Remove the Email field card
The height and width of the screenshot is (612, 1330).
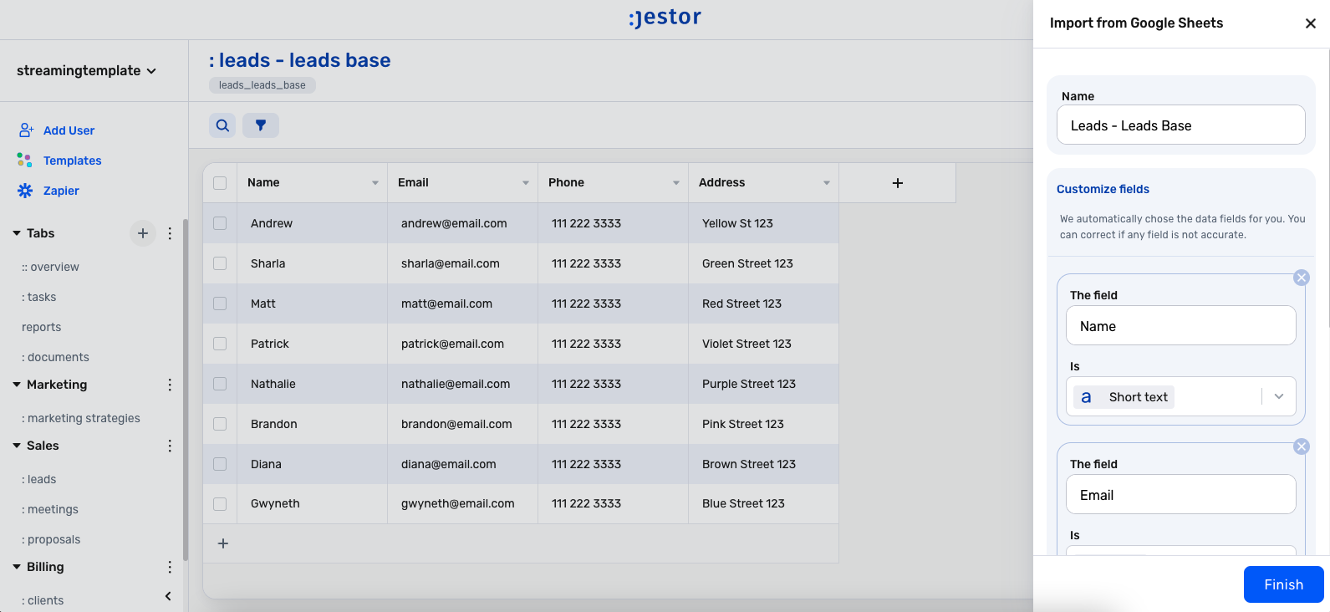point(1302,446)
